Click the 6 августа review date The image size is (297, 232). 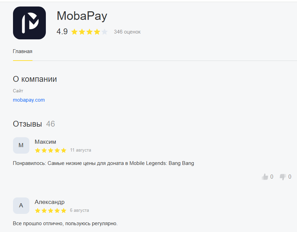(x=79, y=210)
